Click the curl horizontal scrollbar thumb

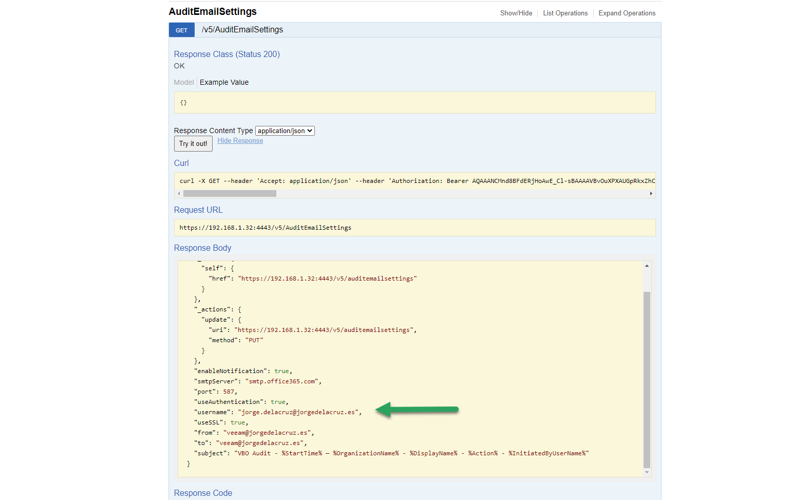pyautogui.click(x=230, y=194)
